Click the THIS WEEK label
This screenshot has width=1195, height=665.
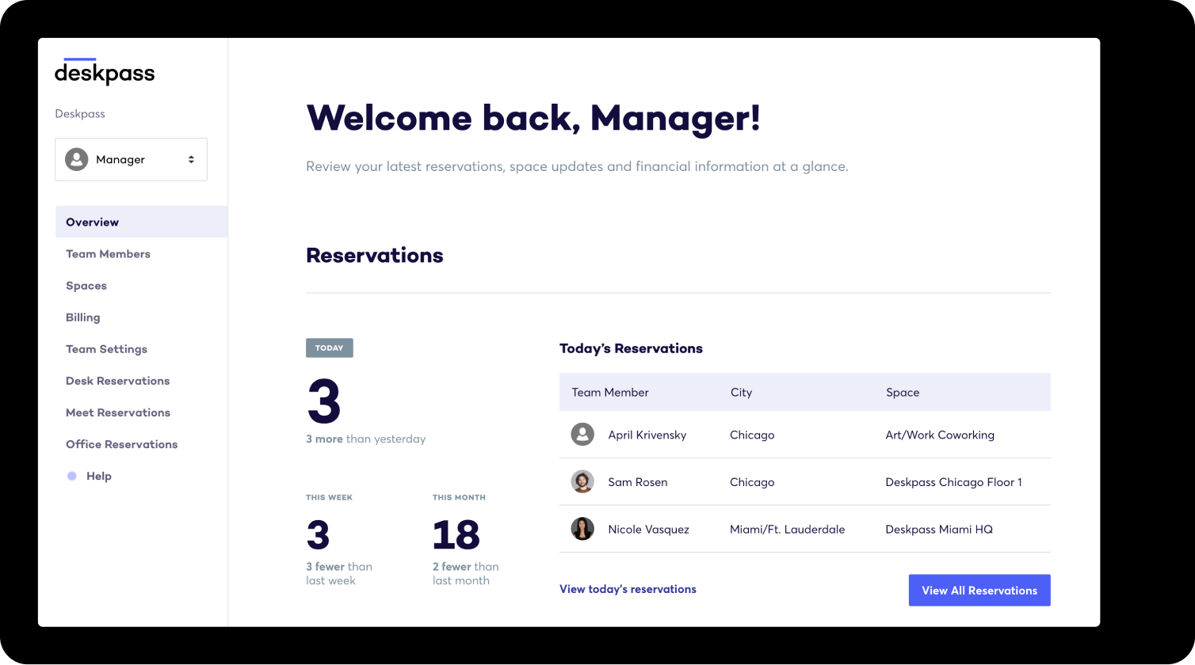pyautogui.click(x=330, y=497)
